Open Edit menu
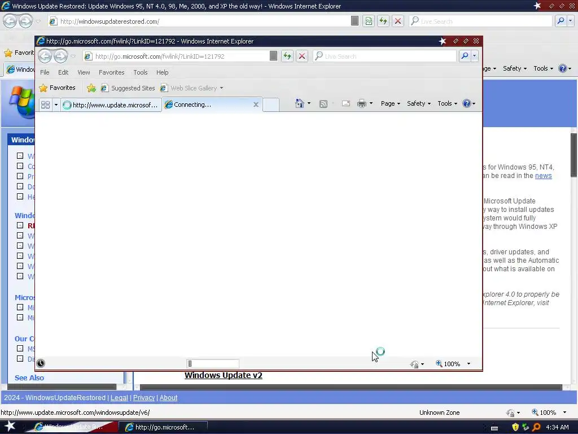 pyautogui.click(x=63, y=72)
